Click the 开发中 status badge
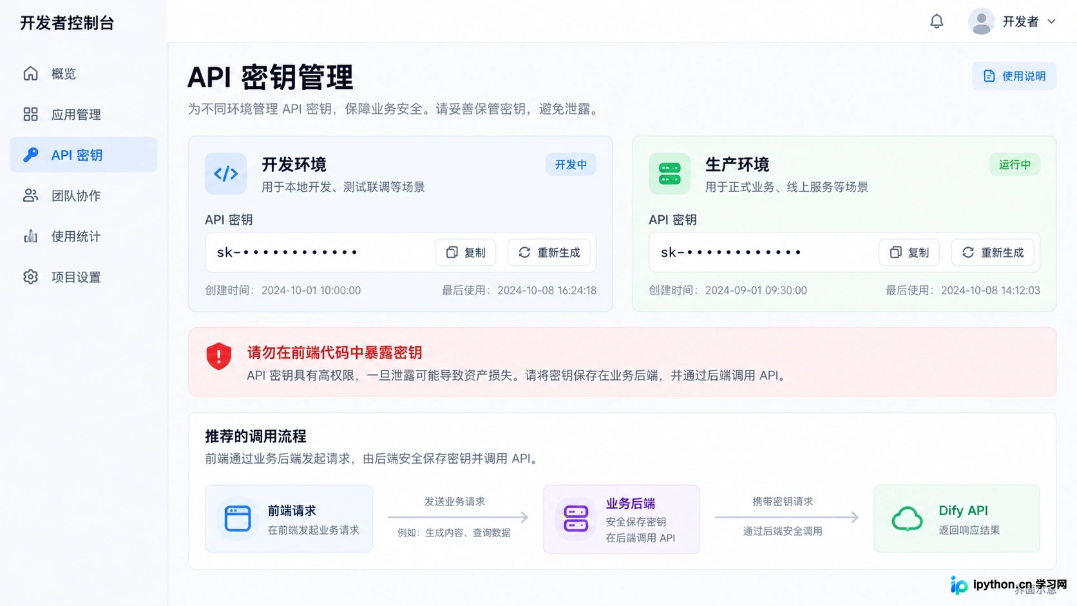 pyautogui.click(x=571, y=165)
